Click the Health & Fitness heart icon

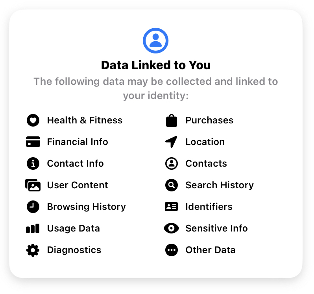[33, 120]
